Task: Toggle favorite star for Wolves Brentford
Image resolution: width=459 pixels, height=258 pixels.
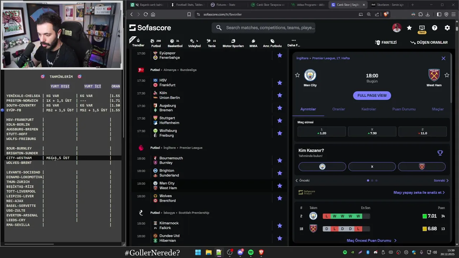Action: 280,198
